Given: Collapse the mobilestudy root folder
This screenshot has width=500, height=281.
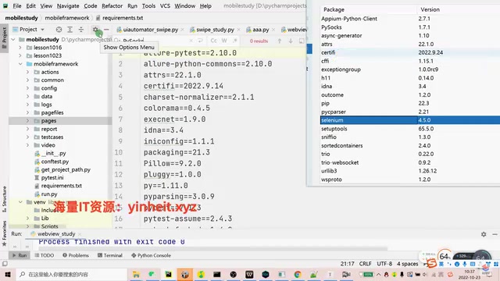Looking at the screenshot, I should pos(13,40).
